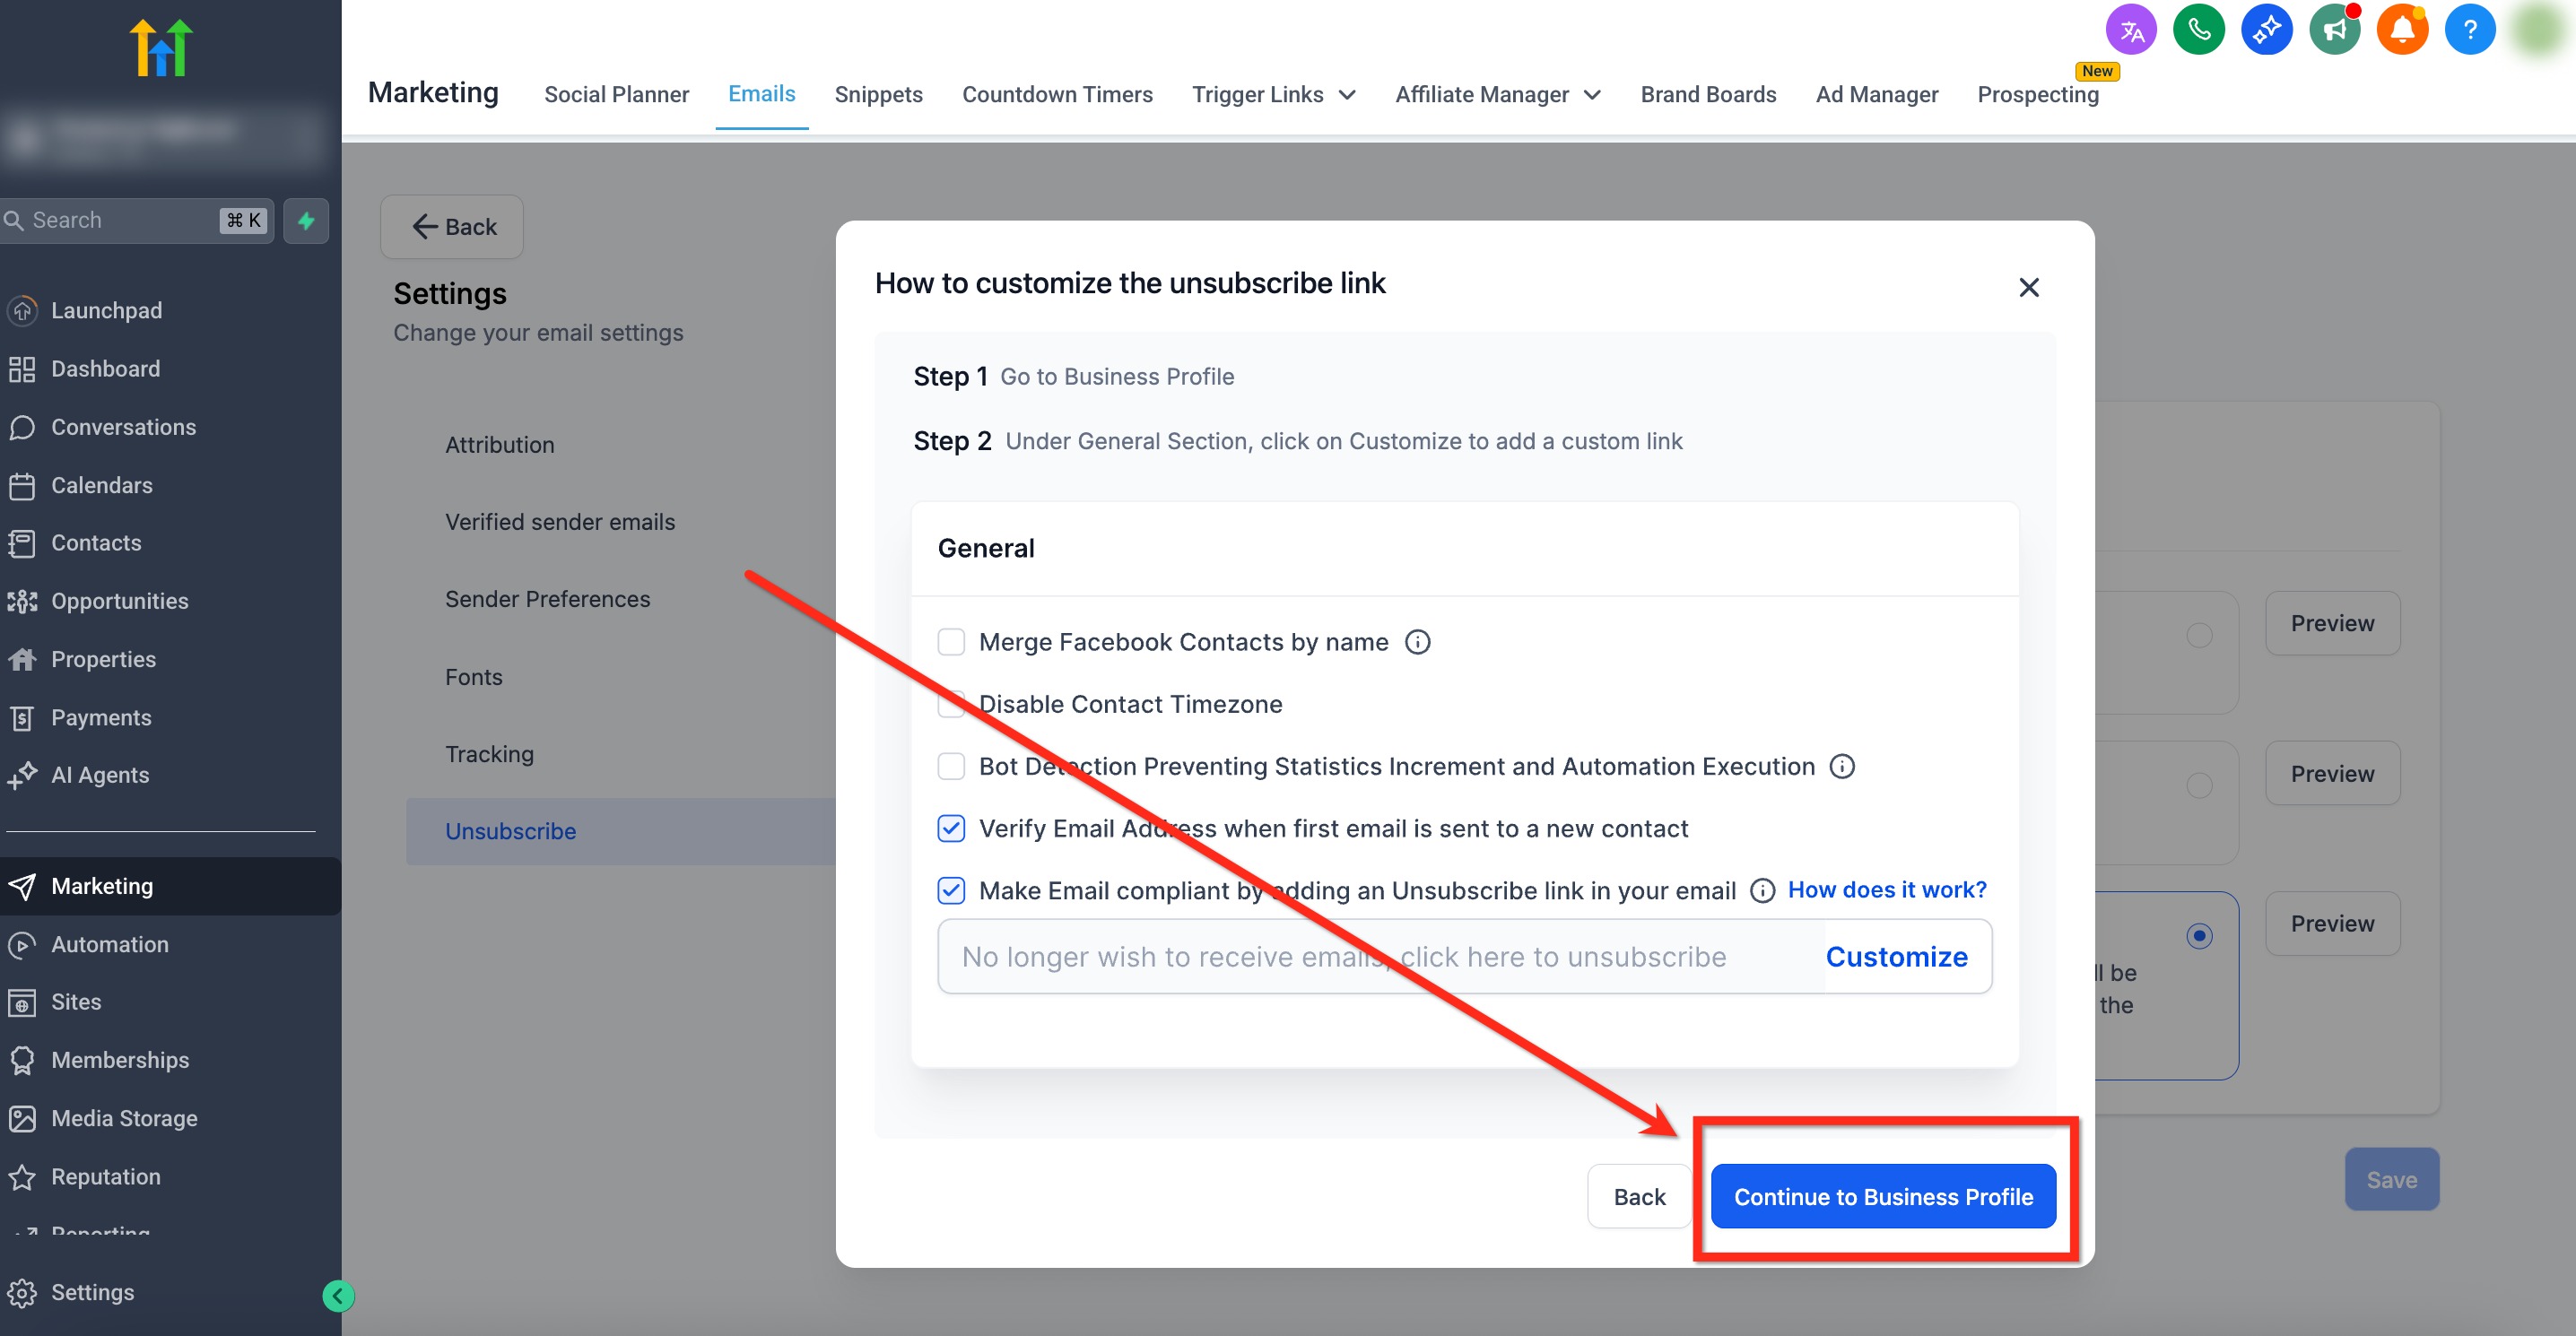Click the megaphone announcements icon

[2334, 30]
